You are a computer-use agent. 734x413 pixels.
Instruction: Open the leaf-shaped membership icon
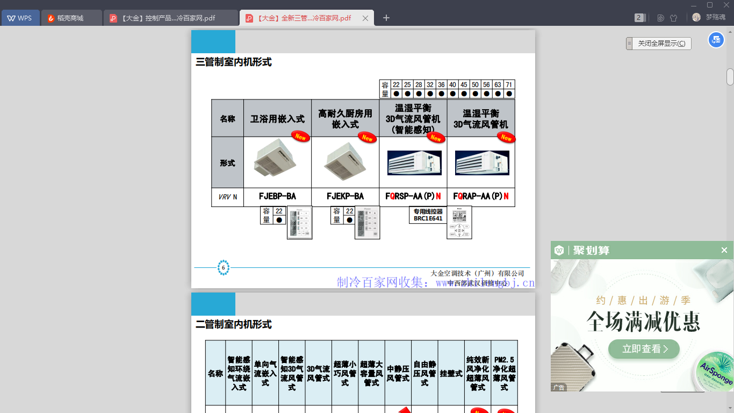tap(660, 18)
